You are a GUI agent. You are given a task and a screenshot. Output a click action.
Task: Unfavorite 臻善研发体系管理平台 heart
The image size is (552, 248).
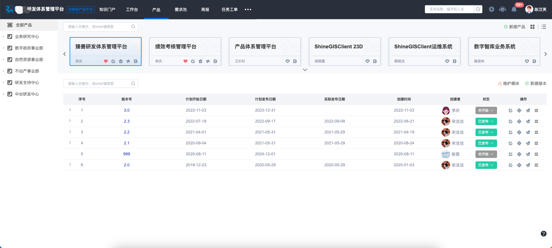tap(106, 61)
